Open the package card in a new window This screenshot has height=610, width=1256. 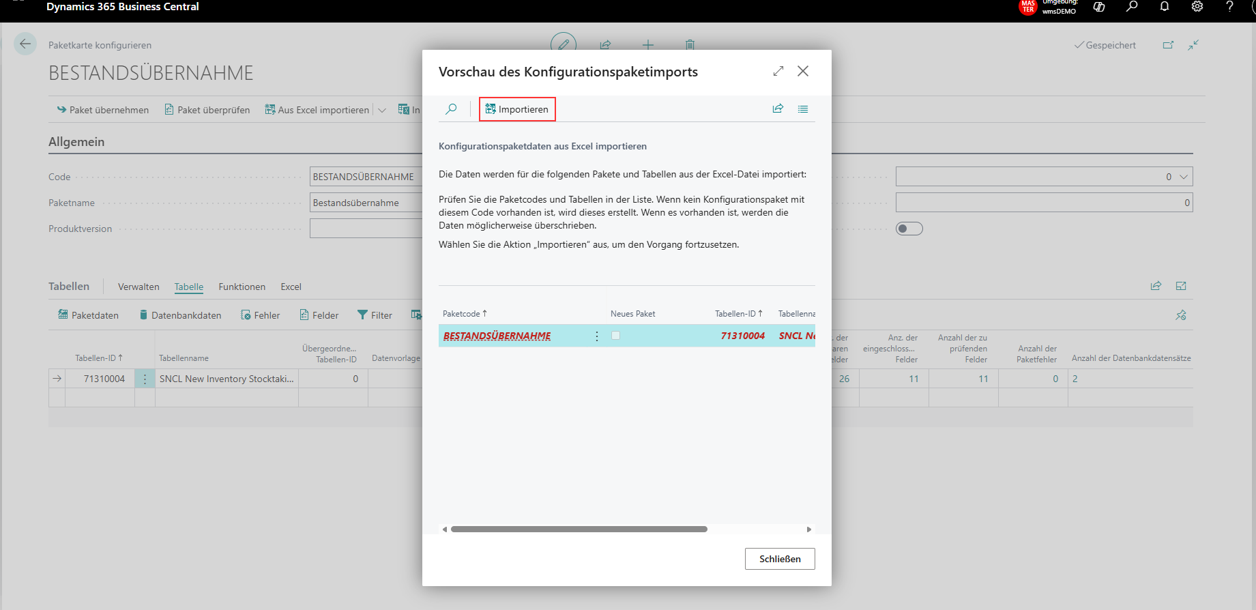pos(1168,45)
